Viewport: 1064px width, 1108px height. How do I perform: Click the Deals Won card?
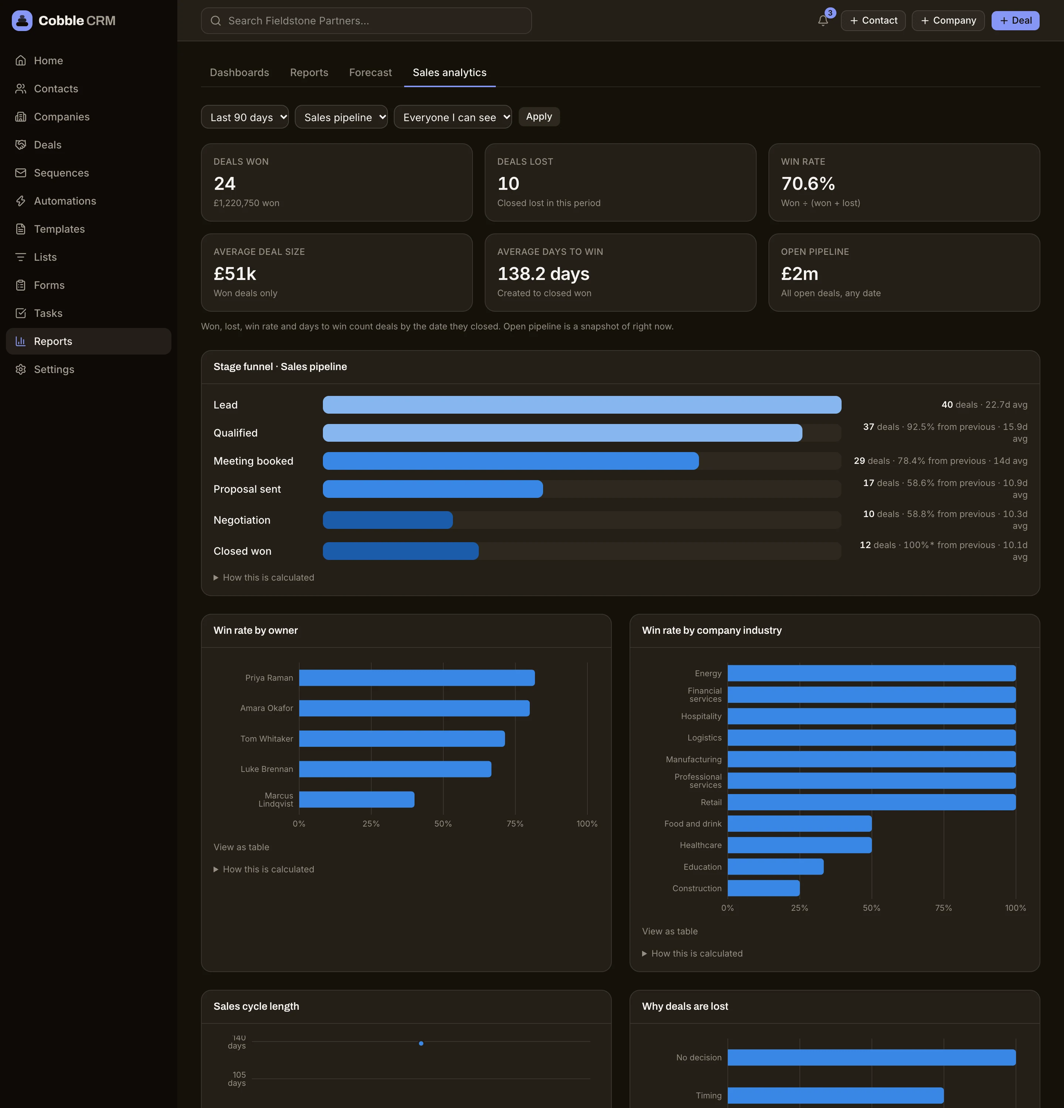(337, 182)
